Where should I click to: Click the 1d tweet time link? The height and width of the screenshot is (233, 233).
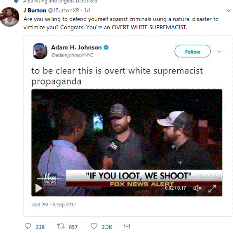(x=87, y=10)
